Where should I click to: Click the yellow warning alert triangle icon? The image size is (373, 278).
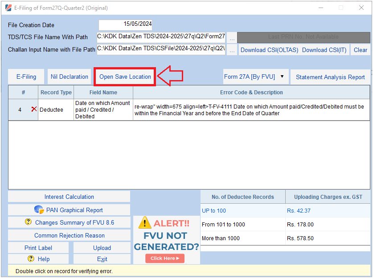coord(144,222)
